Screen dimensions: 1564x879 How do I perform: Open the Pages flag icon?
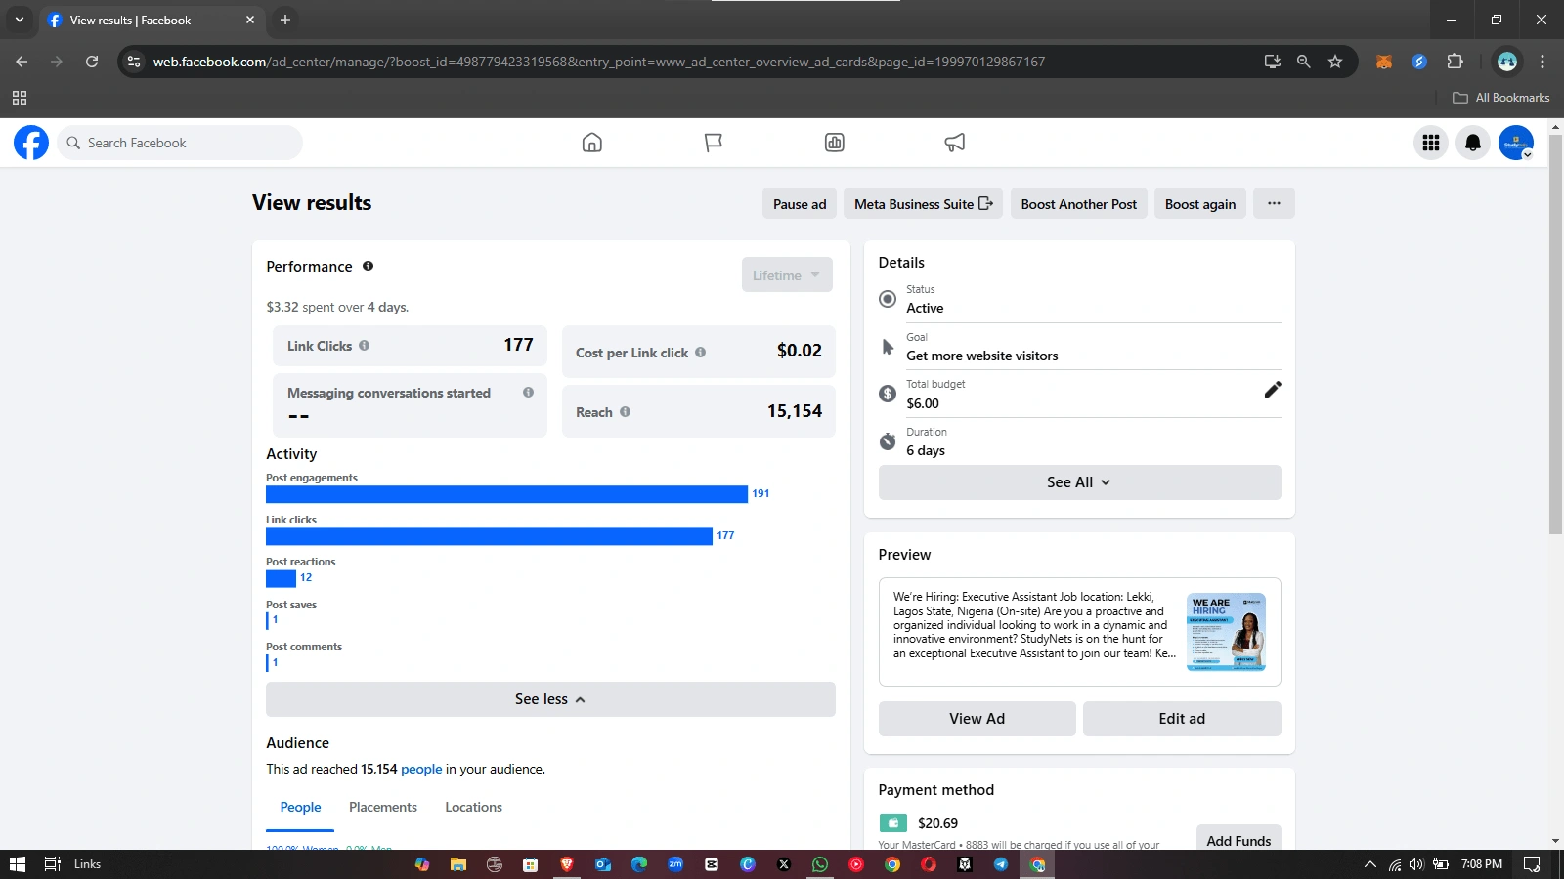click(714, 143)
